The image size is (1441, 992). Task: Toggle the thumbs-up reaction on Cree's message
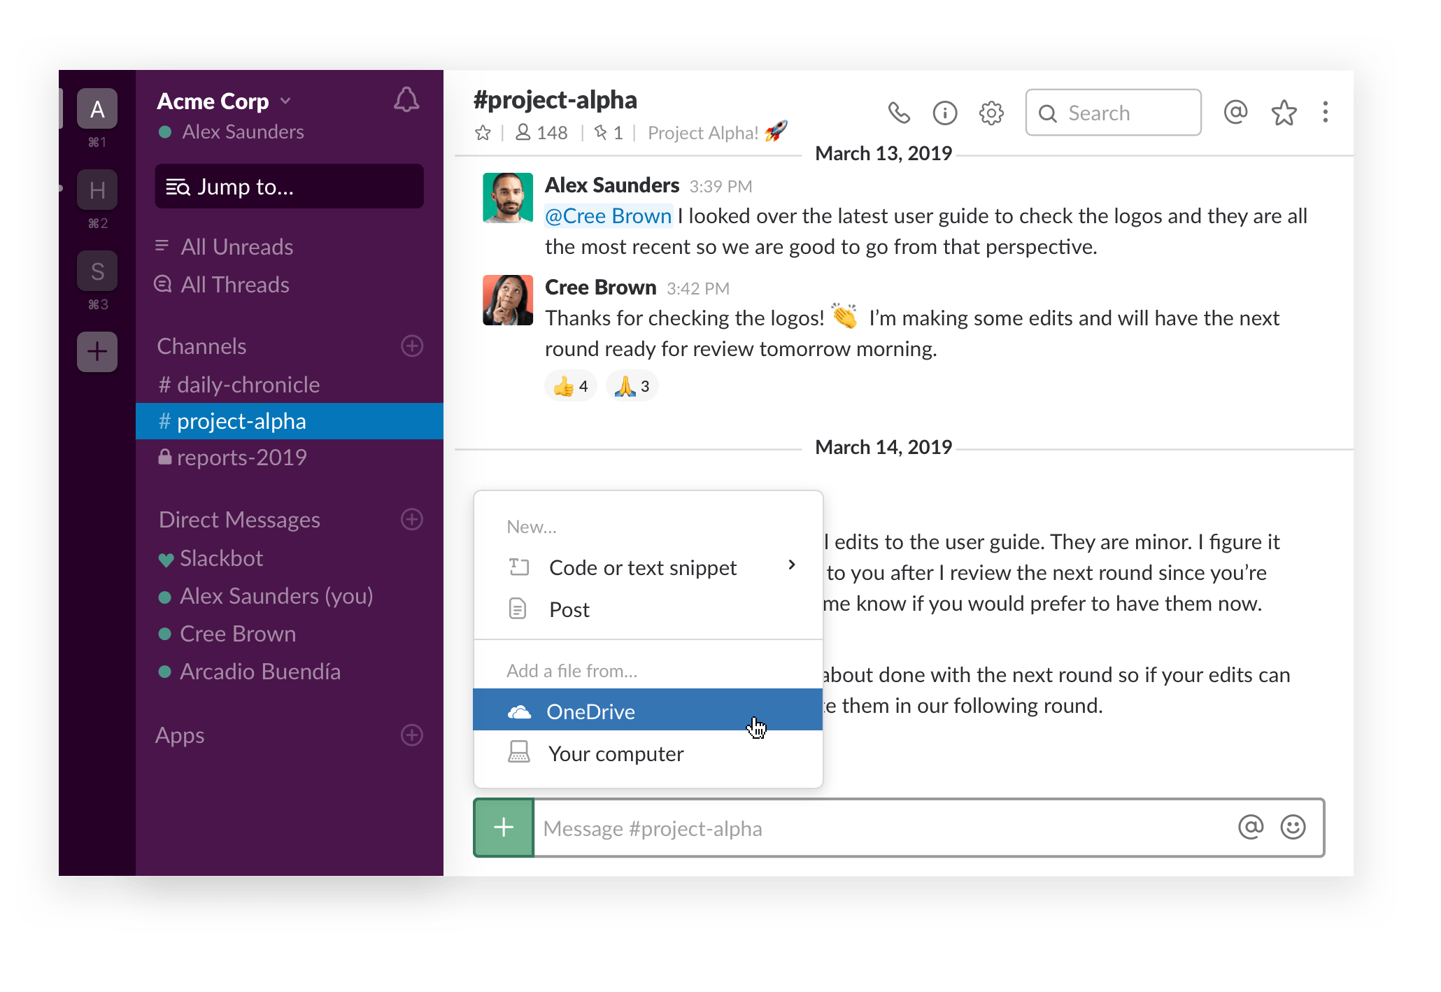pyautogui.click(x=570, y=385)
